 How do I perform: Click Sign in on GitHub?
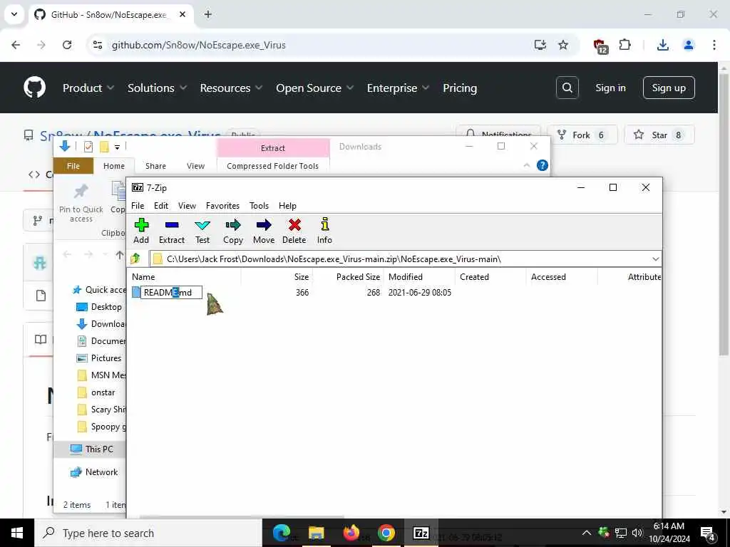[610, 88]
